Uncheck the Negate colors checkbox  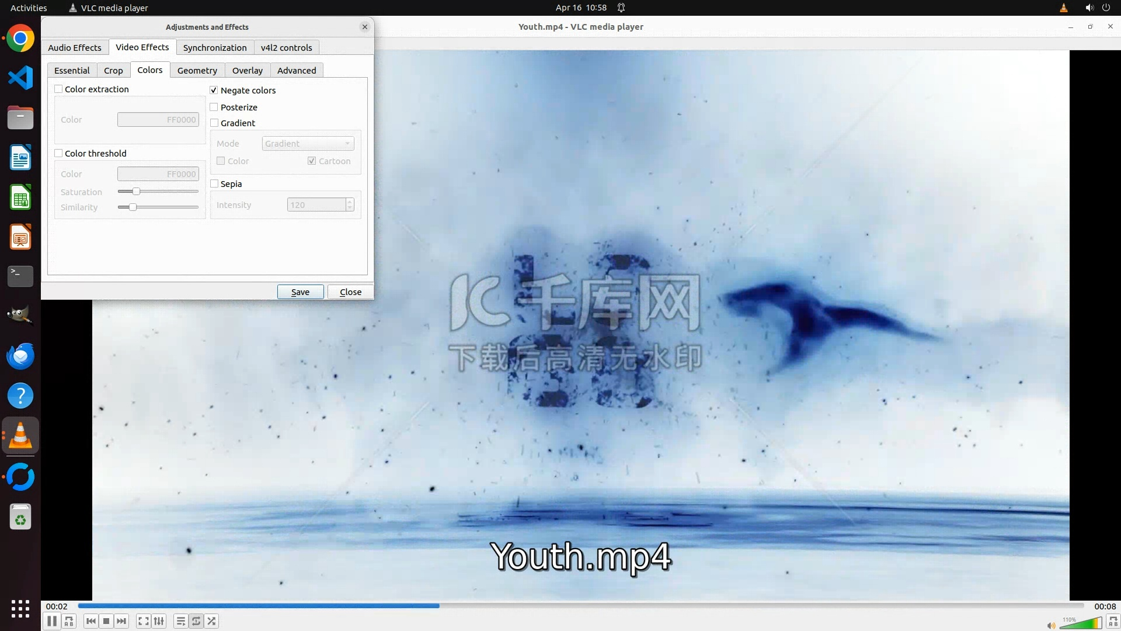click(x=214, y=90)
